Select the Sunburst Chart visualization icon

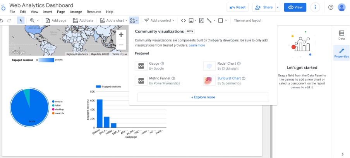click(209, 81)
